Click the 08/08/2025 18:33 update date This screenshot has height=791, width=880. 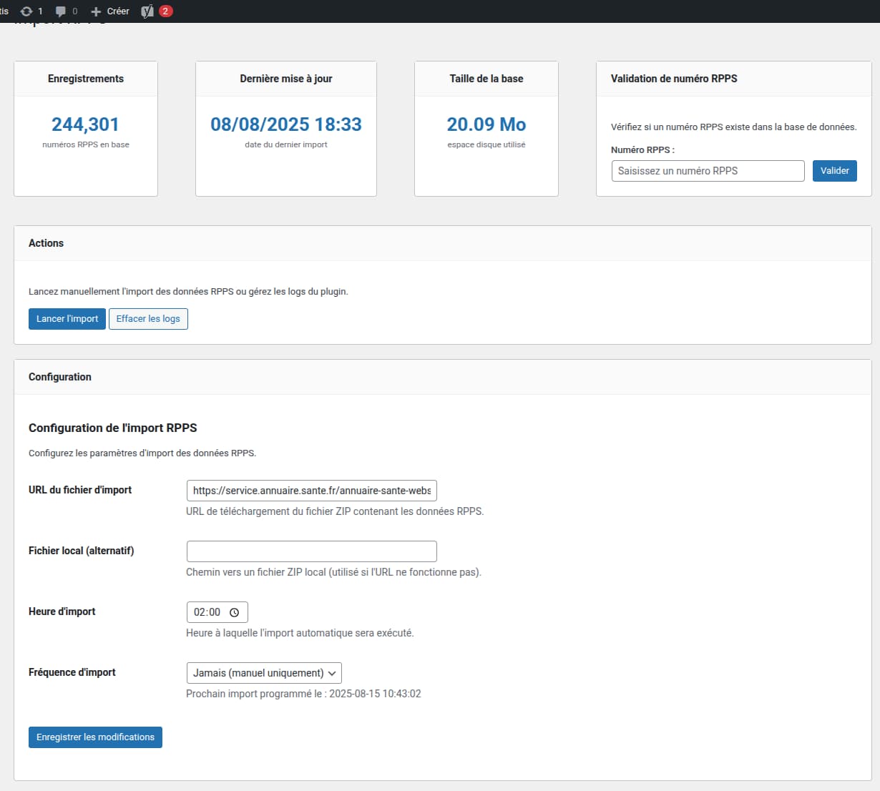(286, 124)
